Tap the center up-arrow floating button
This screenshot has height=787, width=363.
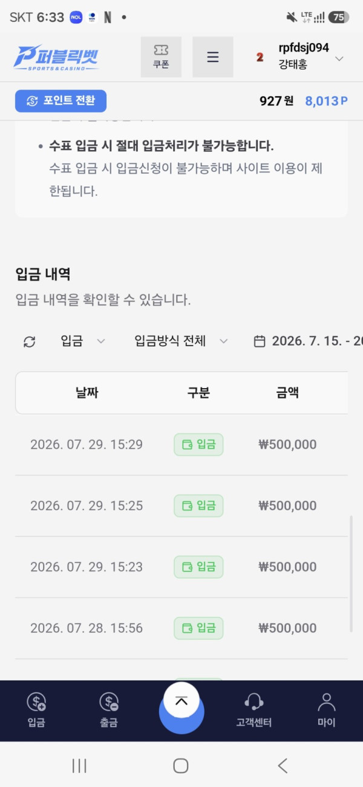point(181,701)
